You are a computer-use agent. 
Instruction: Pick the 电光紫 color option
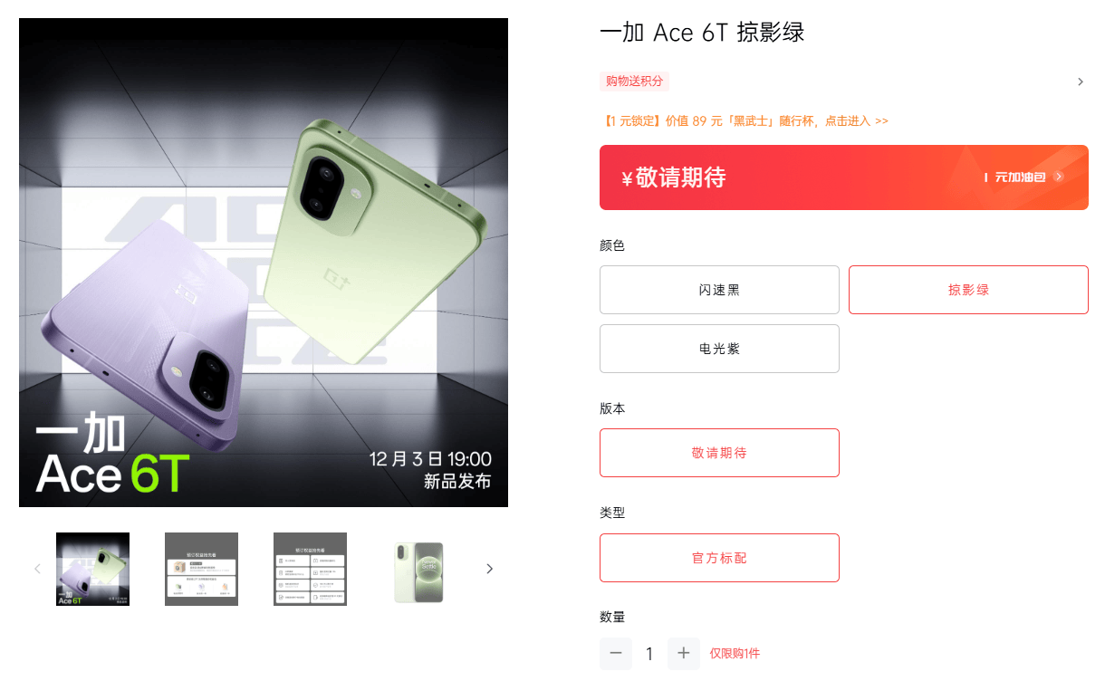(x=719, y=349)
